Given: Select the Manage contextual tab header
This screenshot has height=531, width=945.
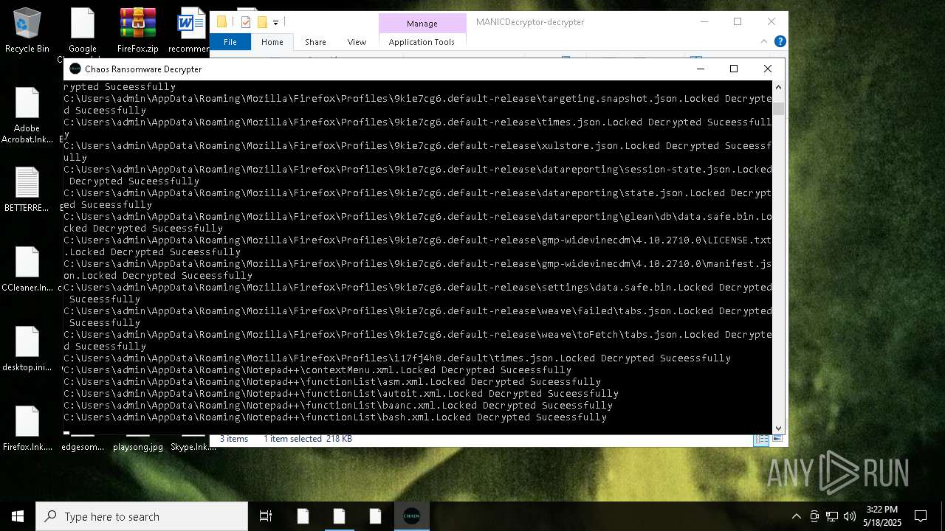Looking at the screenshot, I should pos(422,23).
